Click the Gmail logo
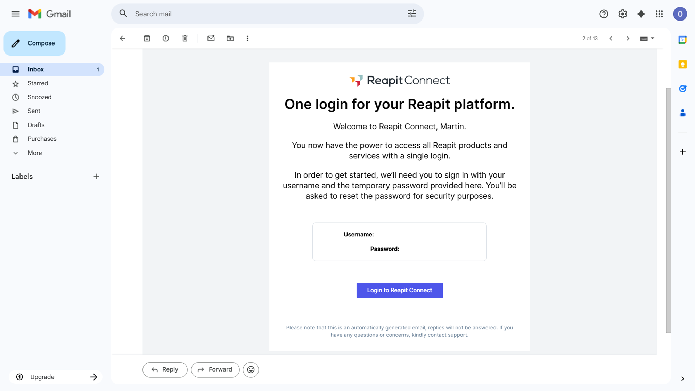The height and width of the screenshot is (391, 695). [49, 14]
